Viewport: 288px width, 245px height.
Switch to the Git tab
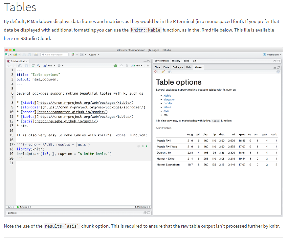coord(194,61)
